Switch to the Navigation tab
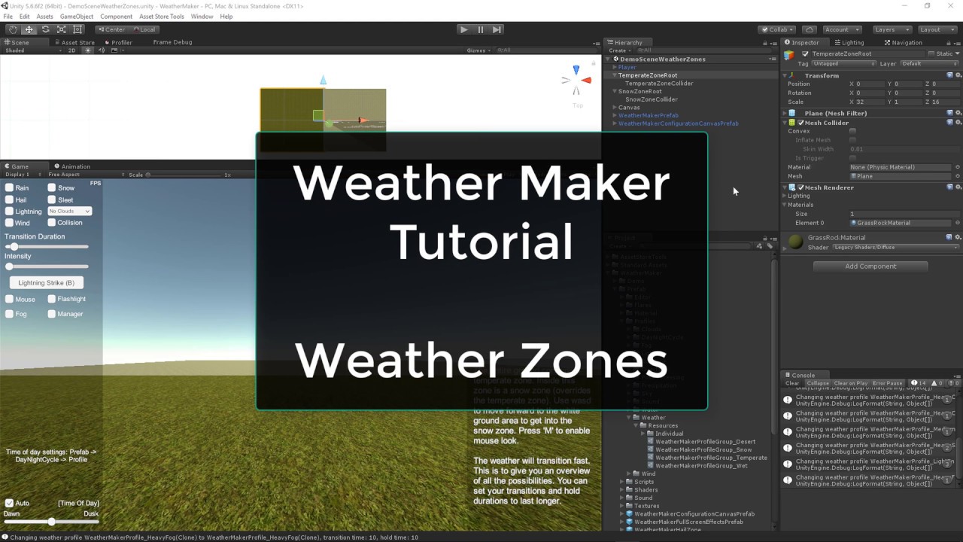 coord(903,43)
